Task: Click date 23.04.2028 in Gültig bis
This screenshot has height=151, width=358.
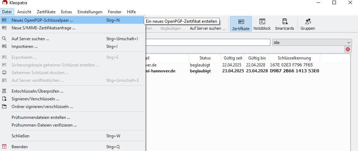Action: 257,71
